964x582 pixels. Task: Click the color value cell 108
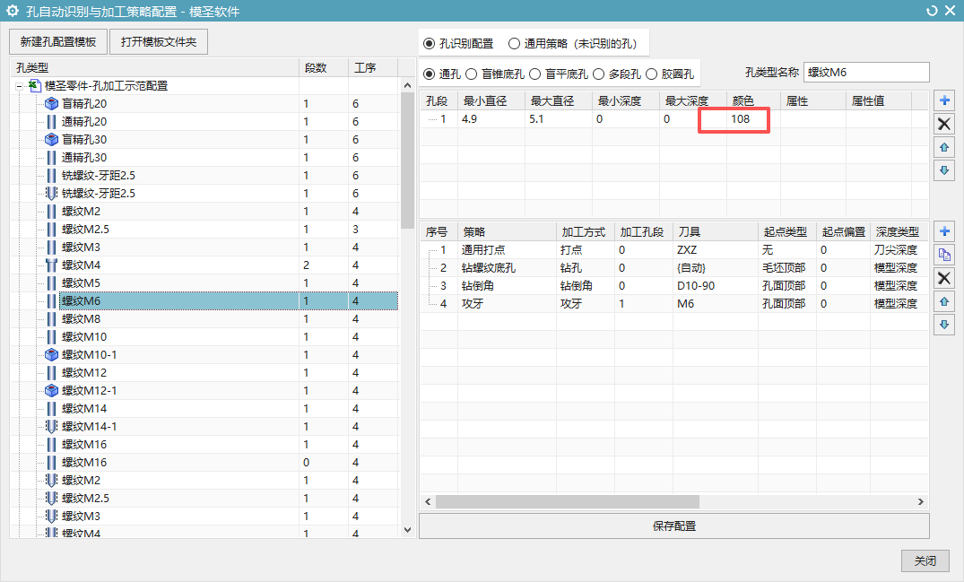pyautogui.click(x=754, y=119)
